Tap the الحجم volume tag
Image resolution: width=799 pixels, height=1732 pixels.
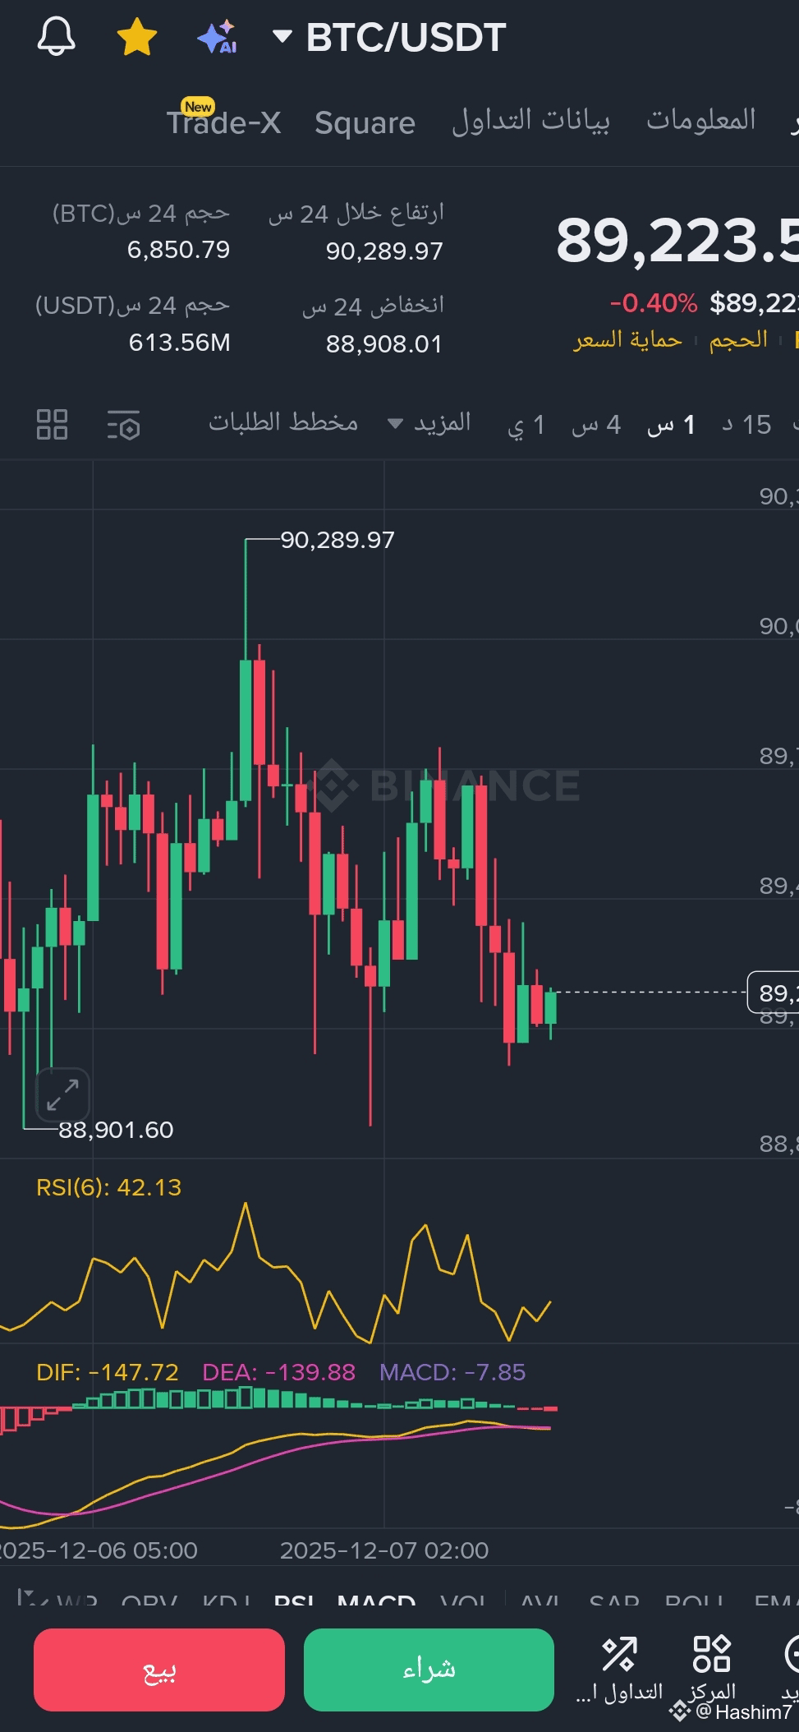click(x=738, y=339)
